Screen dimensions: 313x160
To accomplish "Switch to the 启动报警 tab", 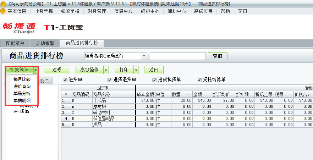I will coord(45,43).
